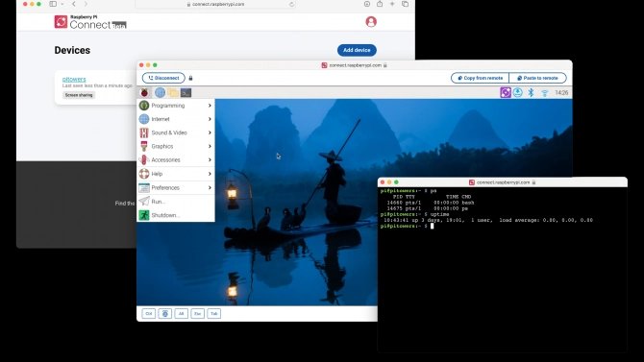644x362 pixels.
Task: Select Shutdown... from the Pi menu
Action: 175,215
